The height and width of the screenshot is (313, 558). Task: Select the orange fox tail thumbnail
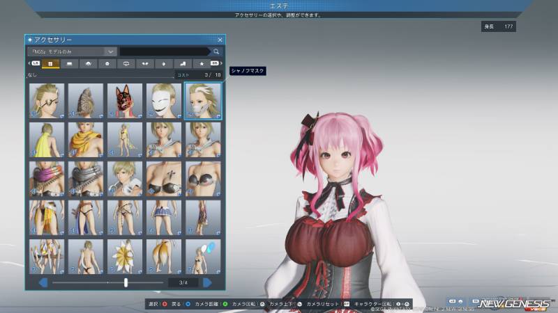pyautogui.click(x=164, y=257)
